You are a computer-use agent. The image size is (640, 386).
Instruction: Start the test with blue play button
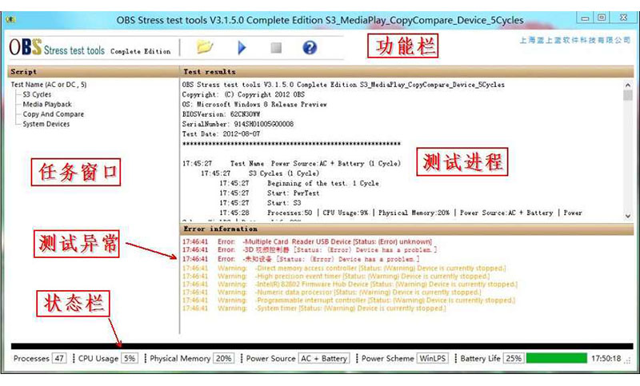(242, 48)
